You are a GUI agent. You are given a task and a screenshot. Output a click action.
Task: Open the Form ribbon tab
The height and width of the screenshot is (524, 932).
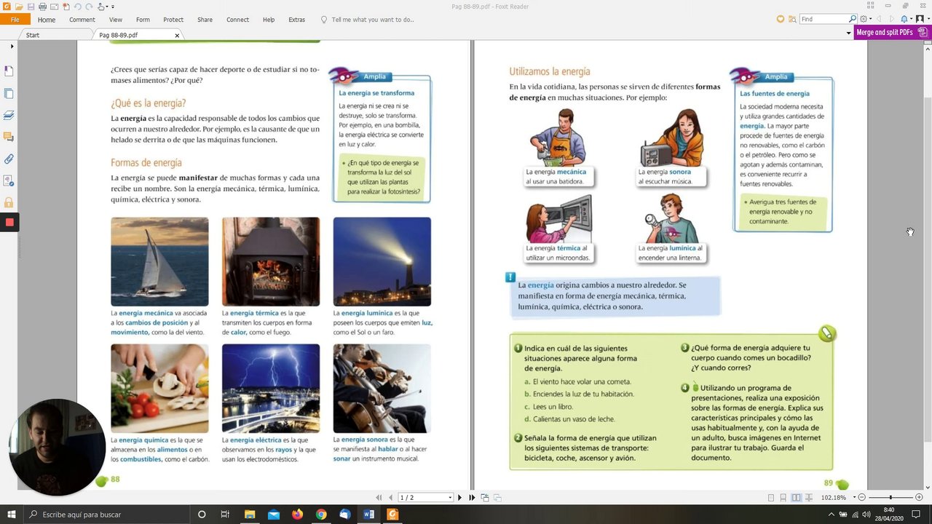(x=143, y=20)
